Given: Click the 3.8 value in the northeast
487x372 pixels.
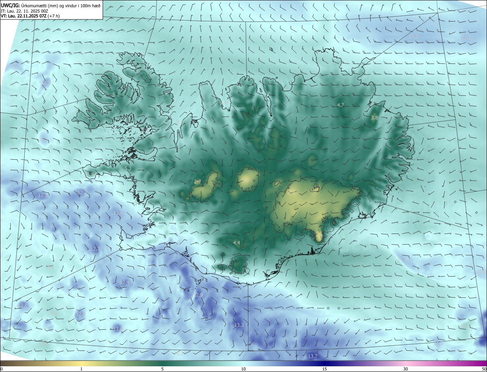Looking at the screenshot, I should click(x=374, y=118).
